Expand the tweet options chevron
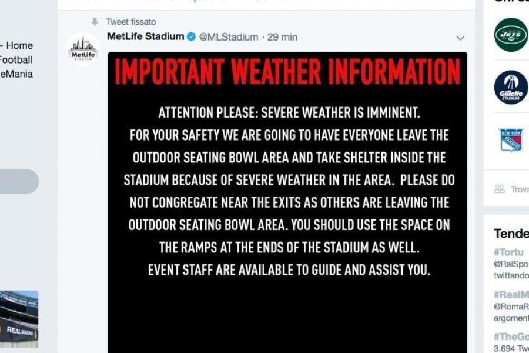The height and width of the screenshot is (353, 529). coord(460,38)
